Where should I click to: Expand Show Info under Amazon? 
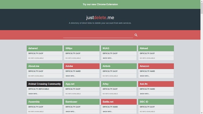point(145,76)
